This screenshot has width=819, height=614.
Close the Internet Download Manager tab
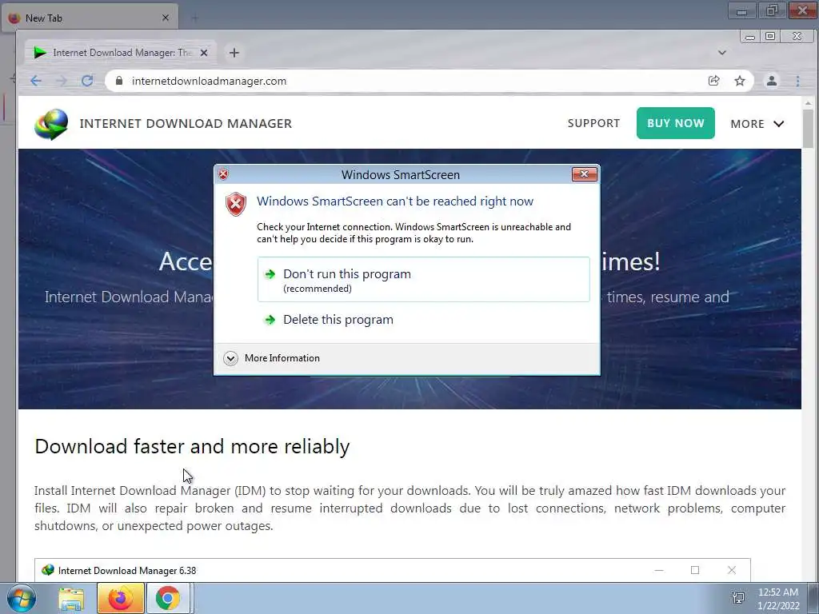pyautogui.click(x=204, y=53)
